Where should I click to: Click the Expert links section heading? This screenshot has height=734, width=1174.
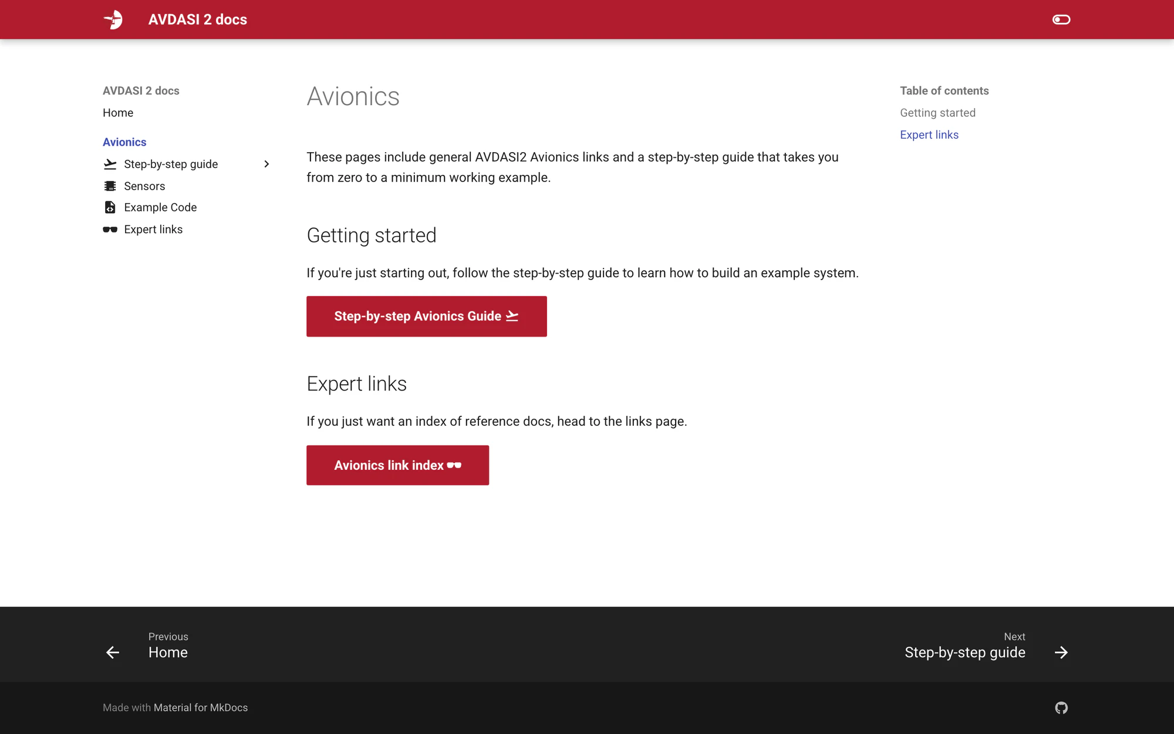click(x=356, y=384)
